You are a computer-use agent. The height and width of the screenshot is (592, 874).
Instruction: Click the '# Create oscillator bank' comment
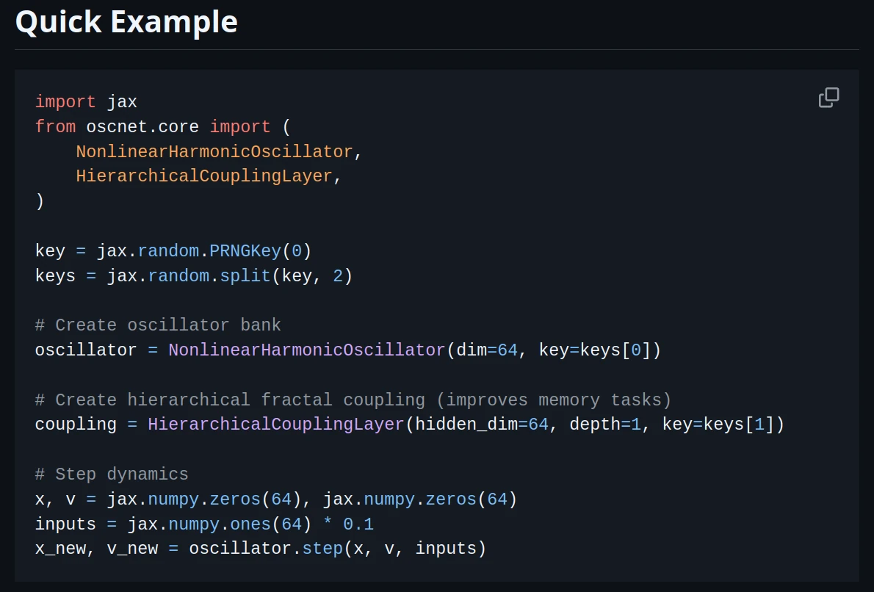click(x=158, y=325)
